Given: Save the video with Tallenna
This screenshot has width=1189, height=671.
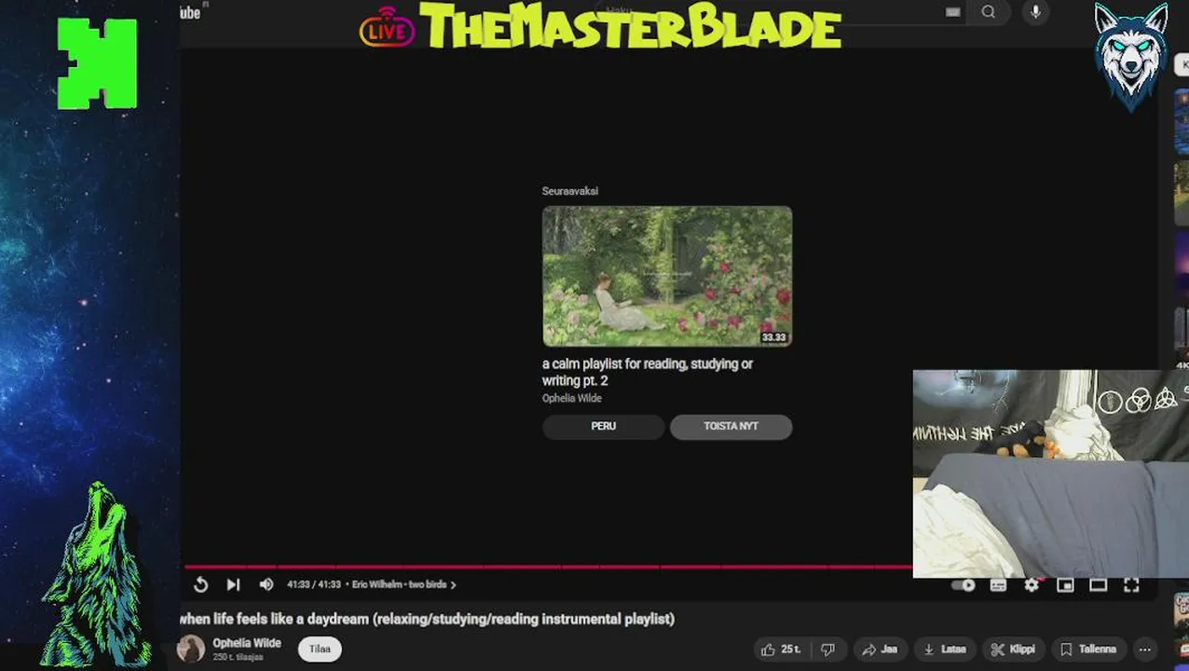Looking at the screenshot, I should pos(1088,650).
